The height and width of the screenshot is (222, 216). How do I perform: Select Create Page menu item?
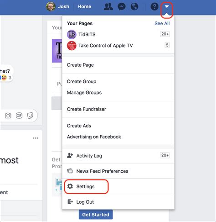point(118,65)
